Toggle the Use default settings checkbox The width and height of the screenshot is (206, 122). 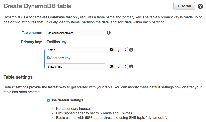click(48, 100)
